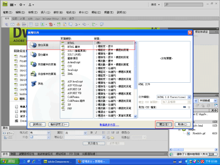Select FloatAdv.gif in files panel

[x=199, y=133]
